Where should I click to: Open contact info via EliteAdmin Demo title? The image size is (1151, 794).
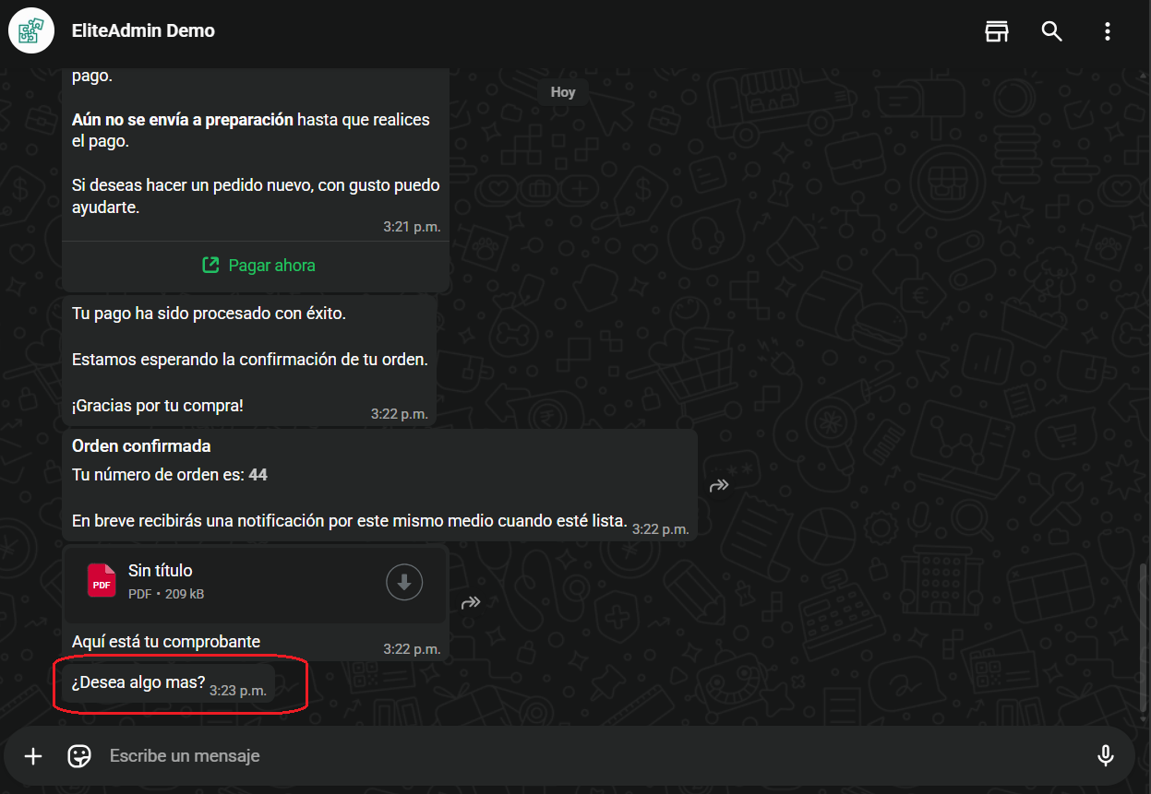pos(143,31)
